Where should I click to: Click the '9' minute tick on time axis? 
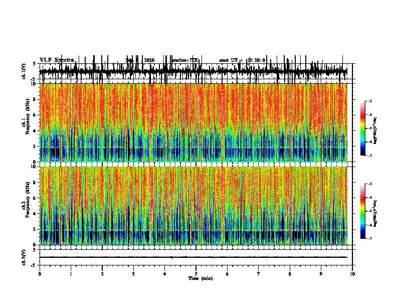[x=321, y=274]
